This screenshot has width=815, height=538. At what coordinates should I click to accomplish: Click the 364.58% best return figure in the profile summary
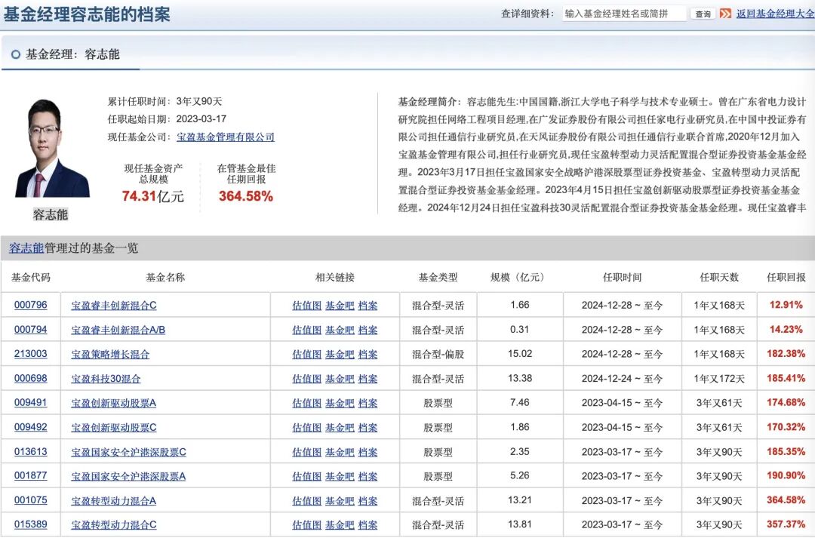coord(246,196)
